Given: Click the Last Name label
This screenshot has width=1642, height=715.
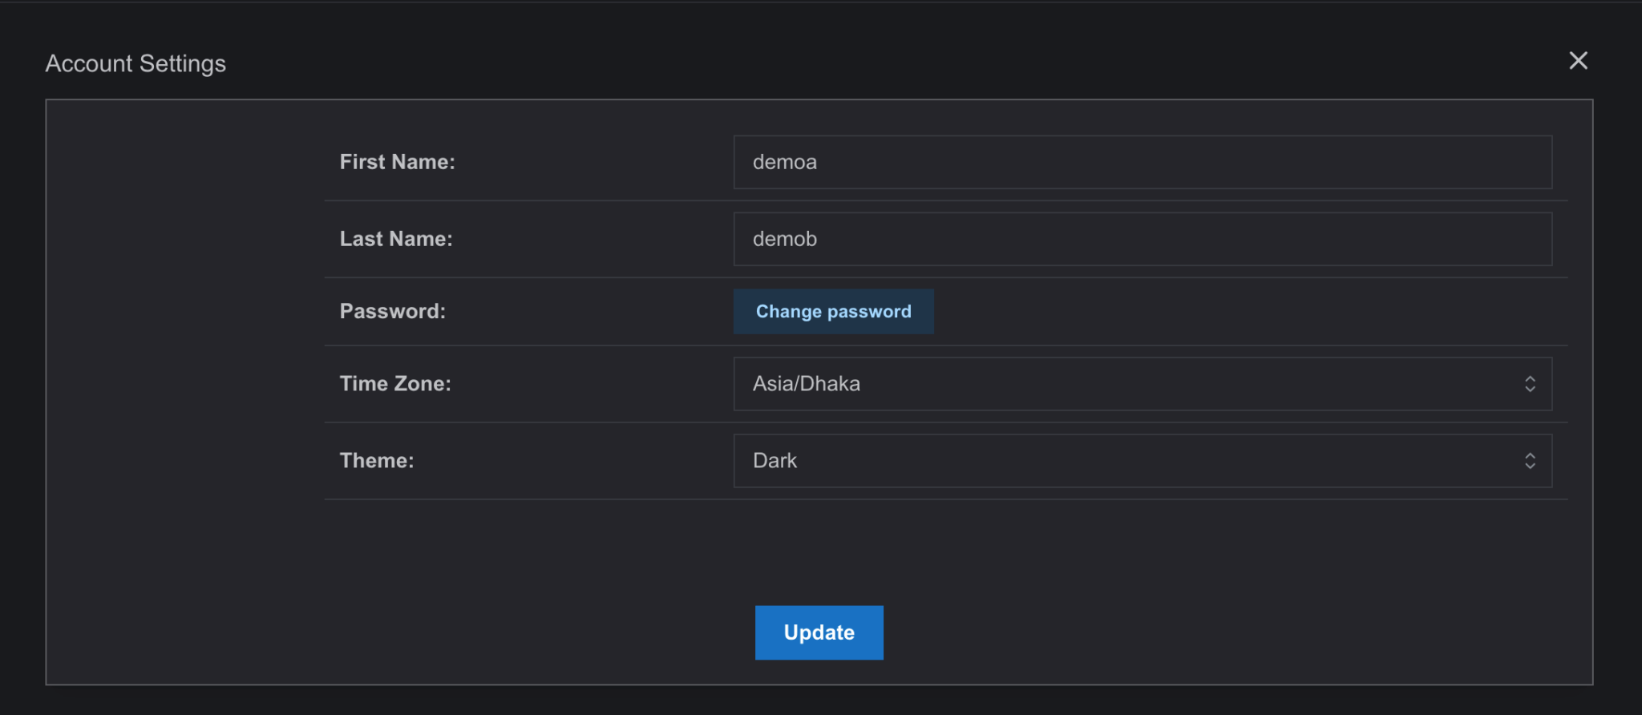Looking at the screenshot, I should click(396, 239).
